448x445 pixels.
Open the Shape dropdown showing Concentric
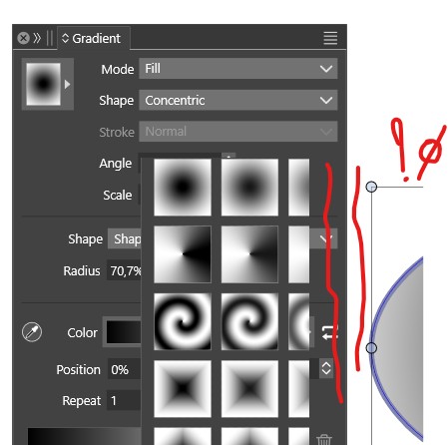pyautogui.click(x=238, y=100)
